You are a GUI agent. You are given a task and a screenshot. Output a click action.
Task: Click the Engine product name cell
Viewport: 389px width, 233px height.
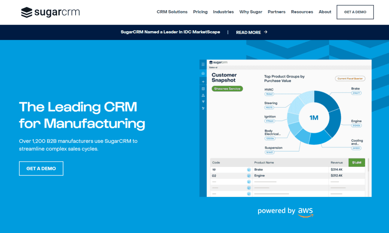tap(259, 176)
